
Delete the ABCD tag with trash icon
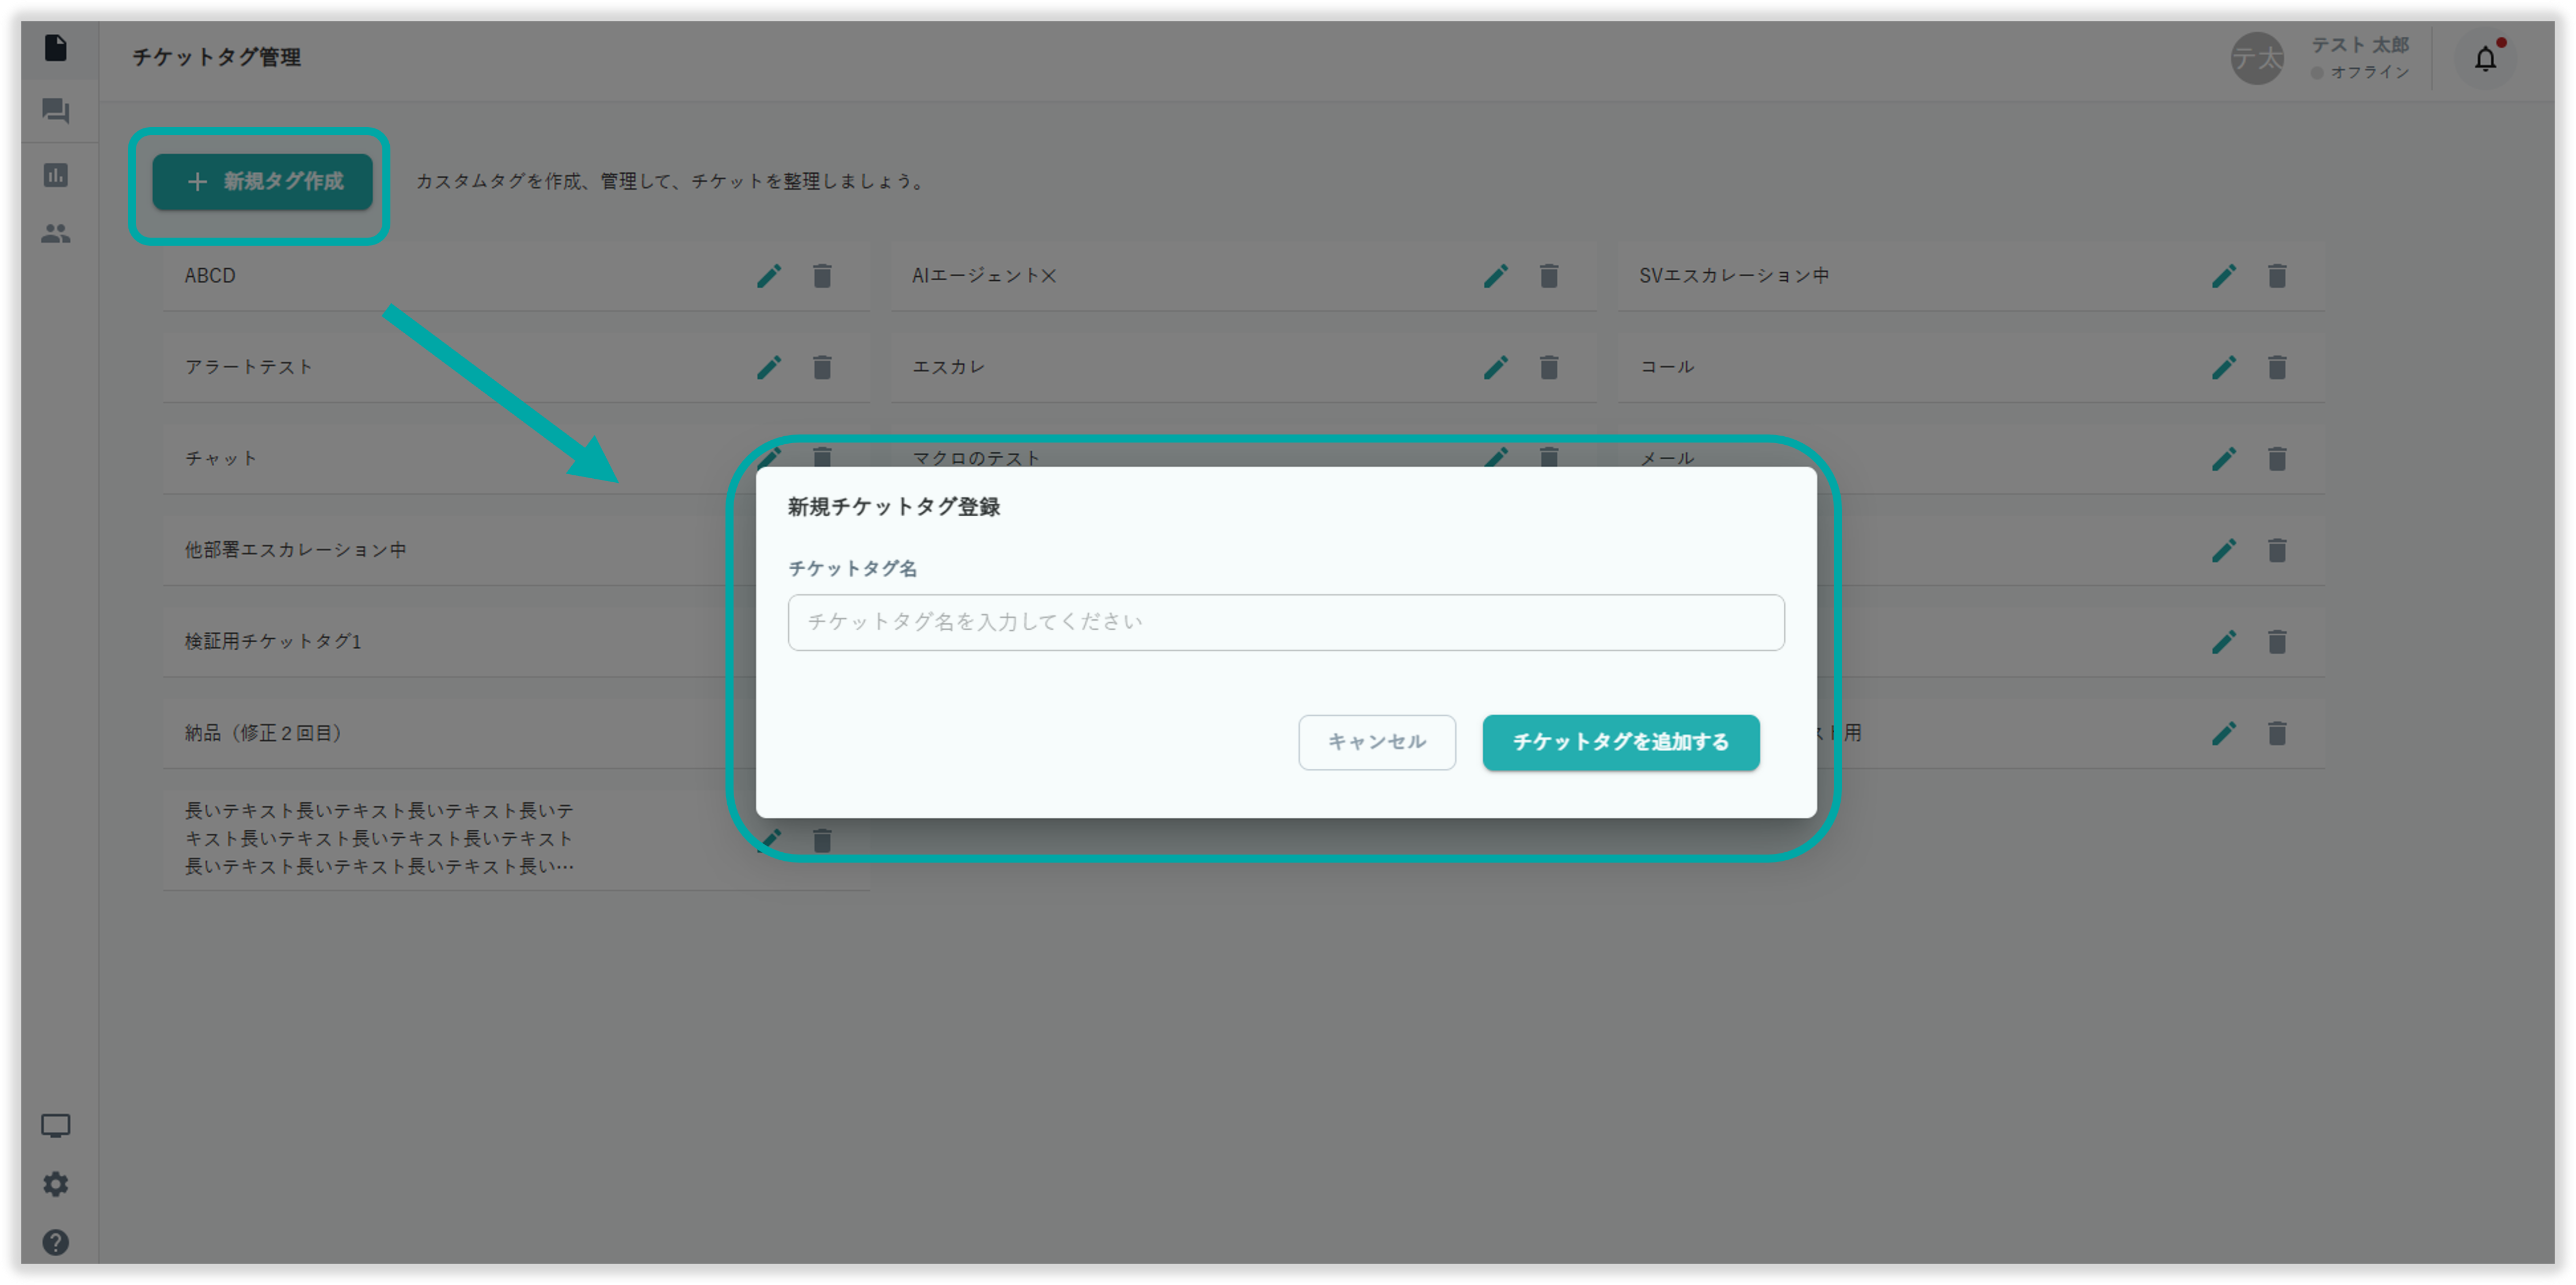click(x=822, y=276)
